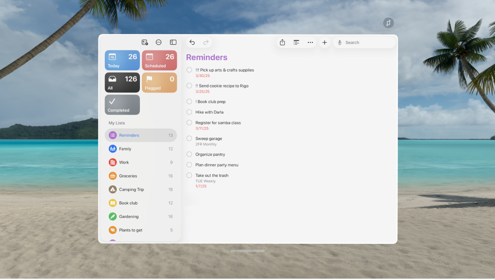Complete the 'Sweep garage' reminder

189,138
